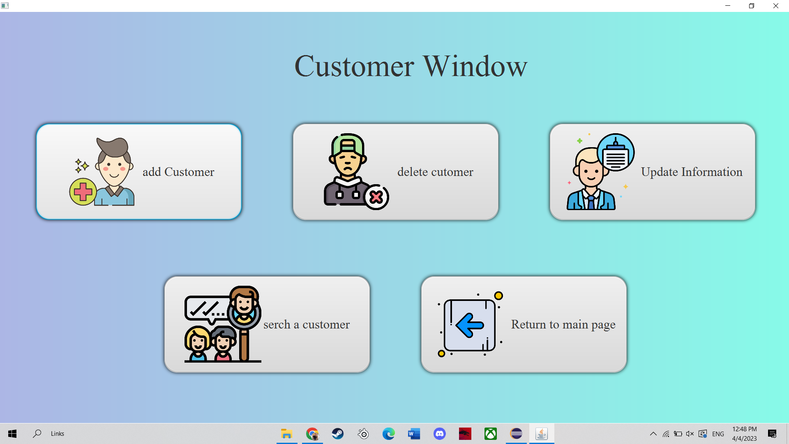Open the ENG language selector
Image resolution: width=789 pixels, height=444 pixels.
pos(718,434)
